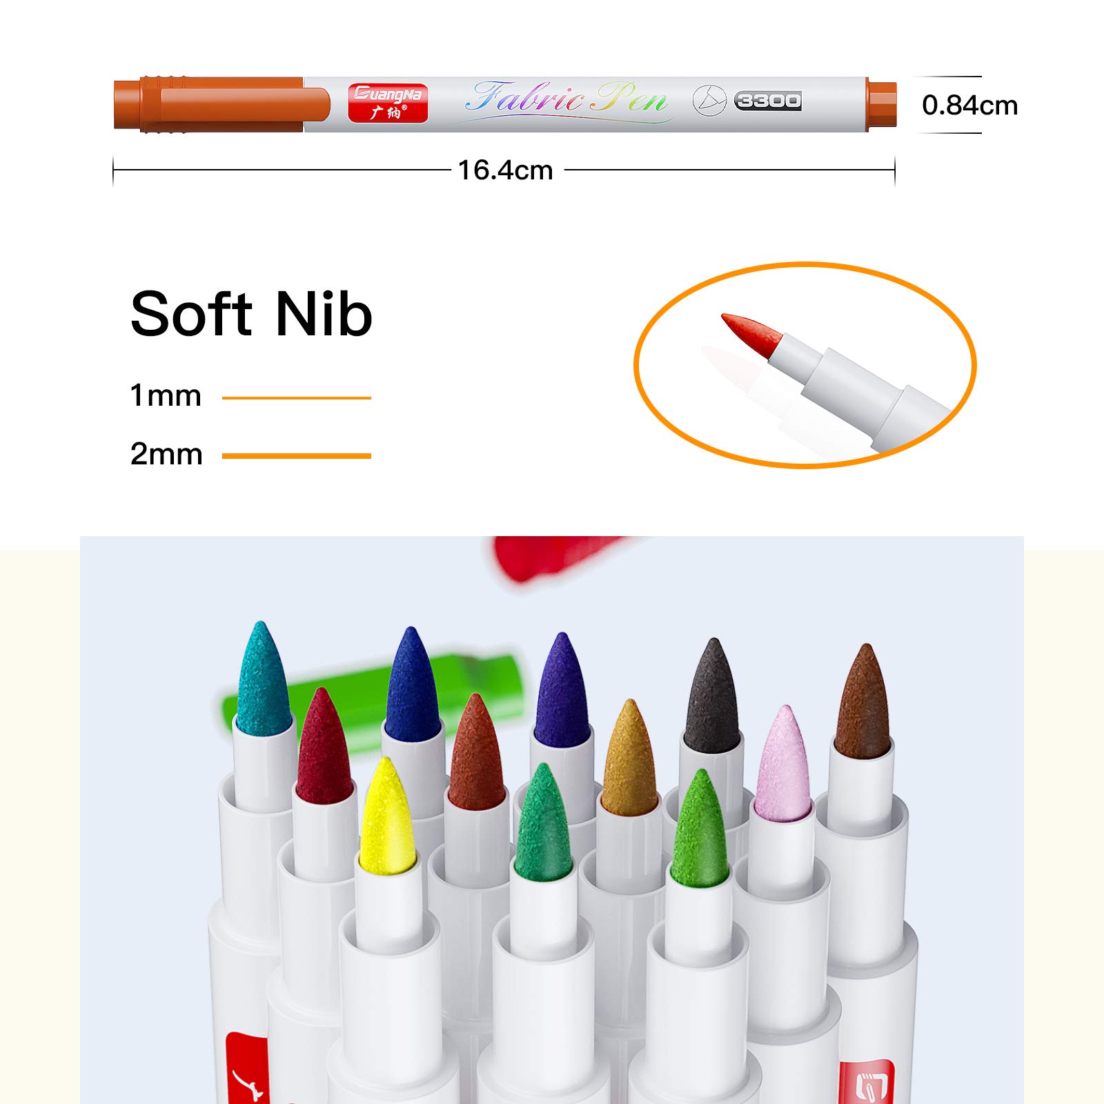The image size is (1104, 1104).
Task: Click the red GuangNa logo on the pen
Action: pyautogui.click(x=388, y=103)
